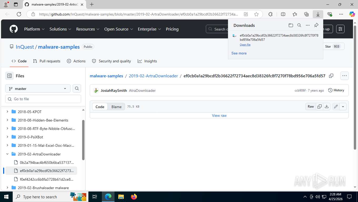Copy raw file content icon
The width and height of the screenshot is (358, 202).
320,107
